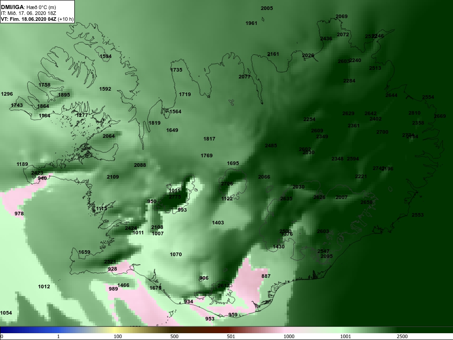Pick the 2064 height value

pyautogui.click(x=109, y=136)
